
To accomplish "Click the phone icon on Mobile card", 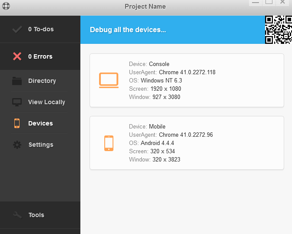I will coord(109,143).
